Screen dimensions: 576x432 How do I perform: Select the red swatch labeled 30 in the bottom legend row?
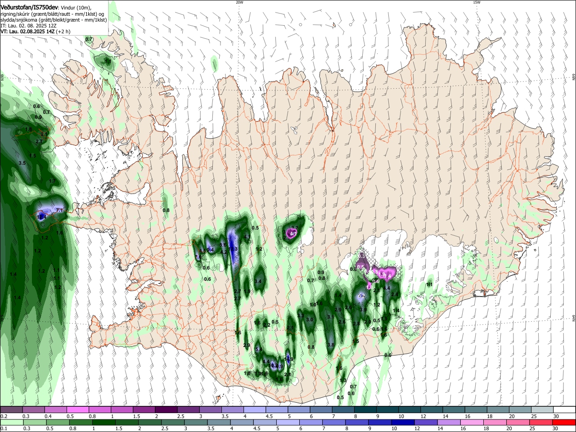(x=564, y=422)
